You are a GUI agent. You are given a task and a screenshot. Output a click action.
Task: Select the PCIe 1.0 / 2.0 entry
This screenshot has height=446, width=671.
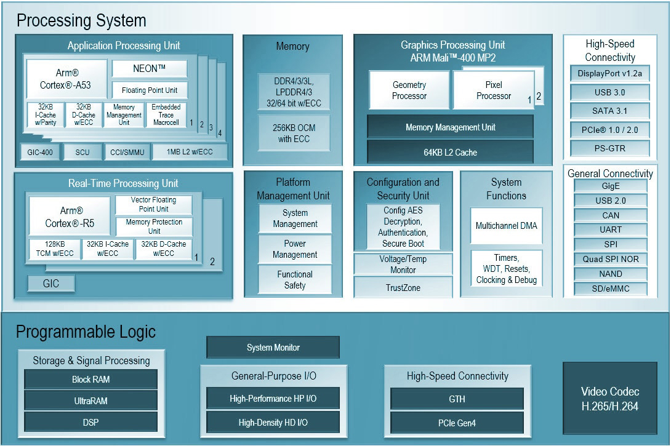[610, 130]
